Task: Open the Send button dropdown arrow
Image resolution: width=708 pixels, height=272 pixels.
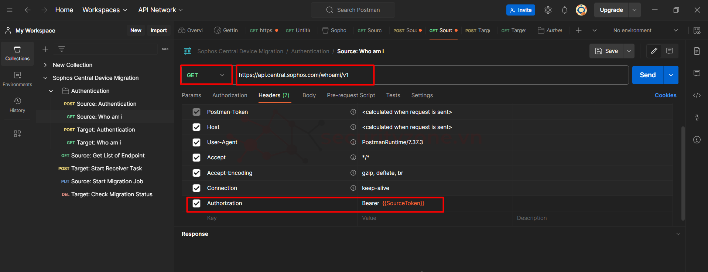Action: [x=671, y=75]
